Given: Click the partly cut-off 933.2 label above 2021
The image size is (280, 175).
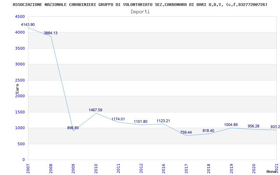Looking at the screenshot, I should 275,127.
